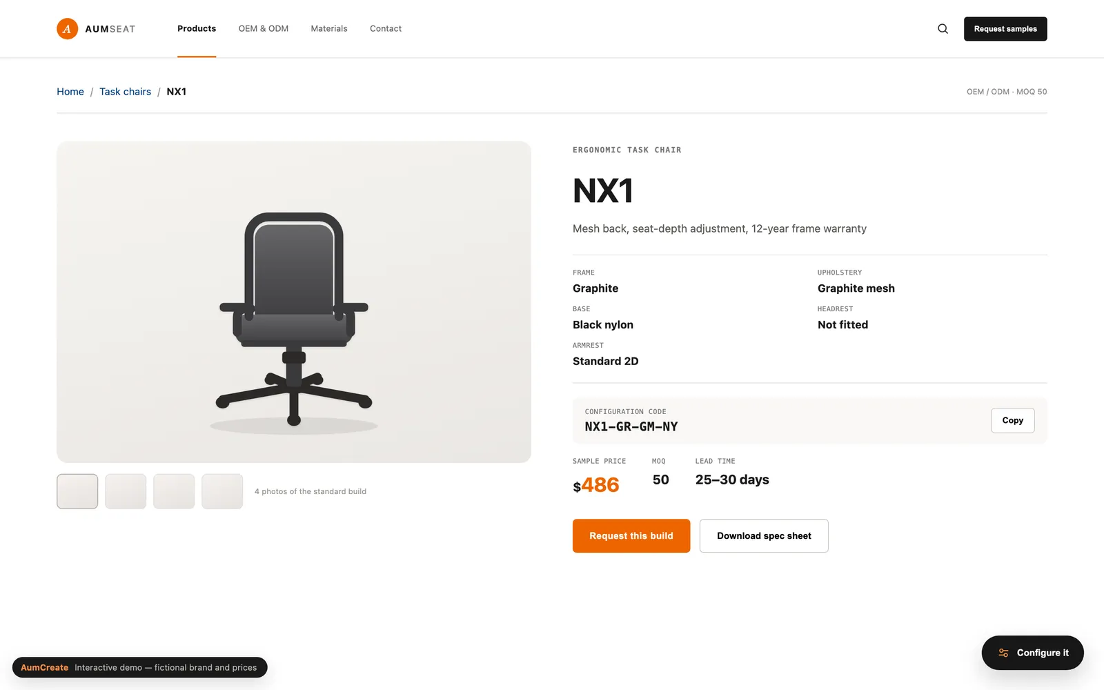Click the AUMSEAT brand wordmark
Image resolution: width=1104 pixels, height=690 pixels.
110,29
